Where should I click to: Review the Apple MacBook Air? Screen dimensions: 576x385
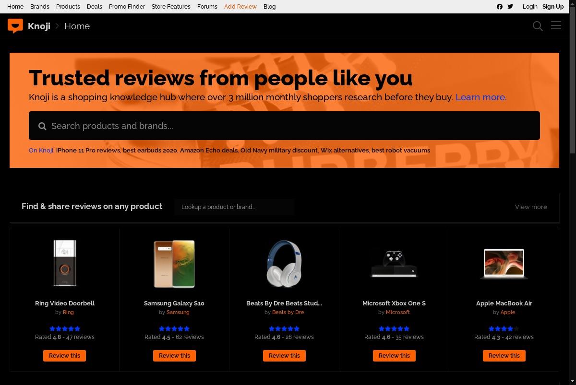[504, 356]
